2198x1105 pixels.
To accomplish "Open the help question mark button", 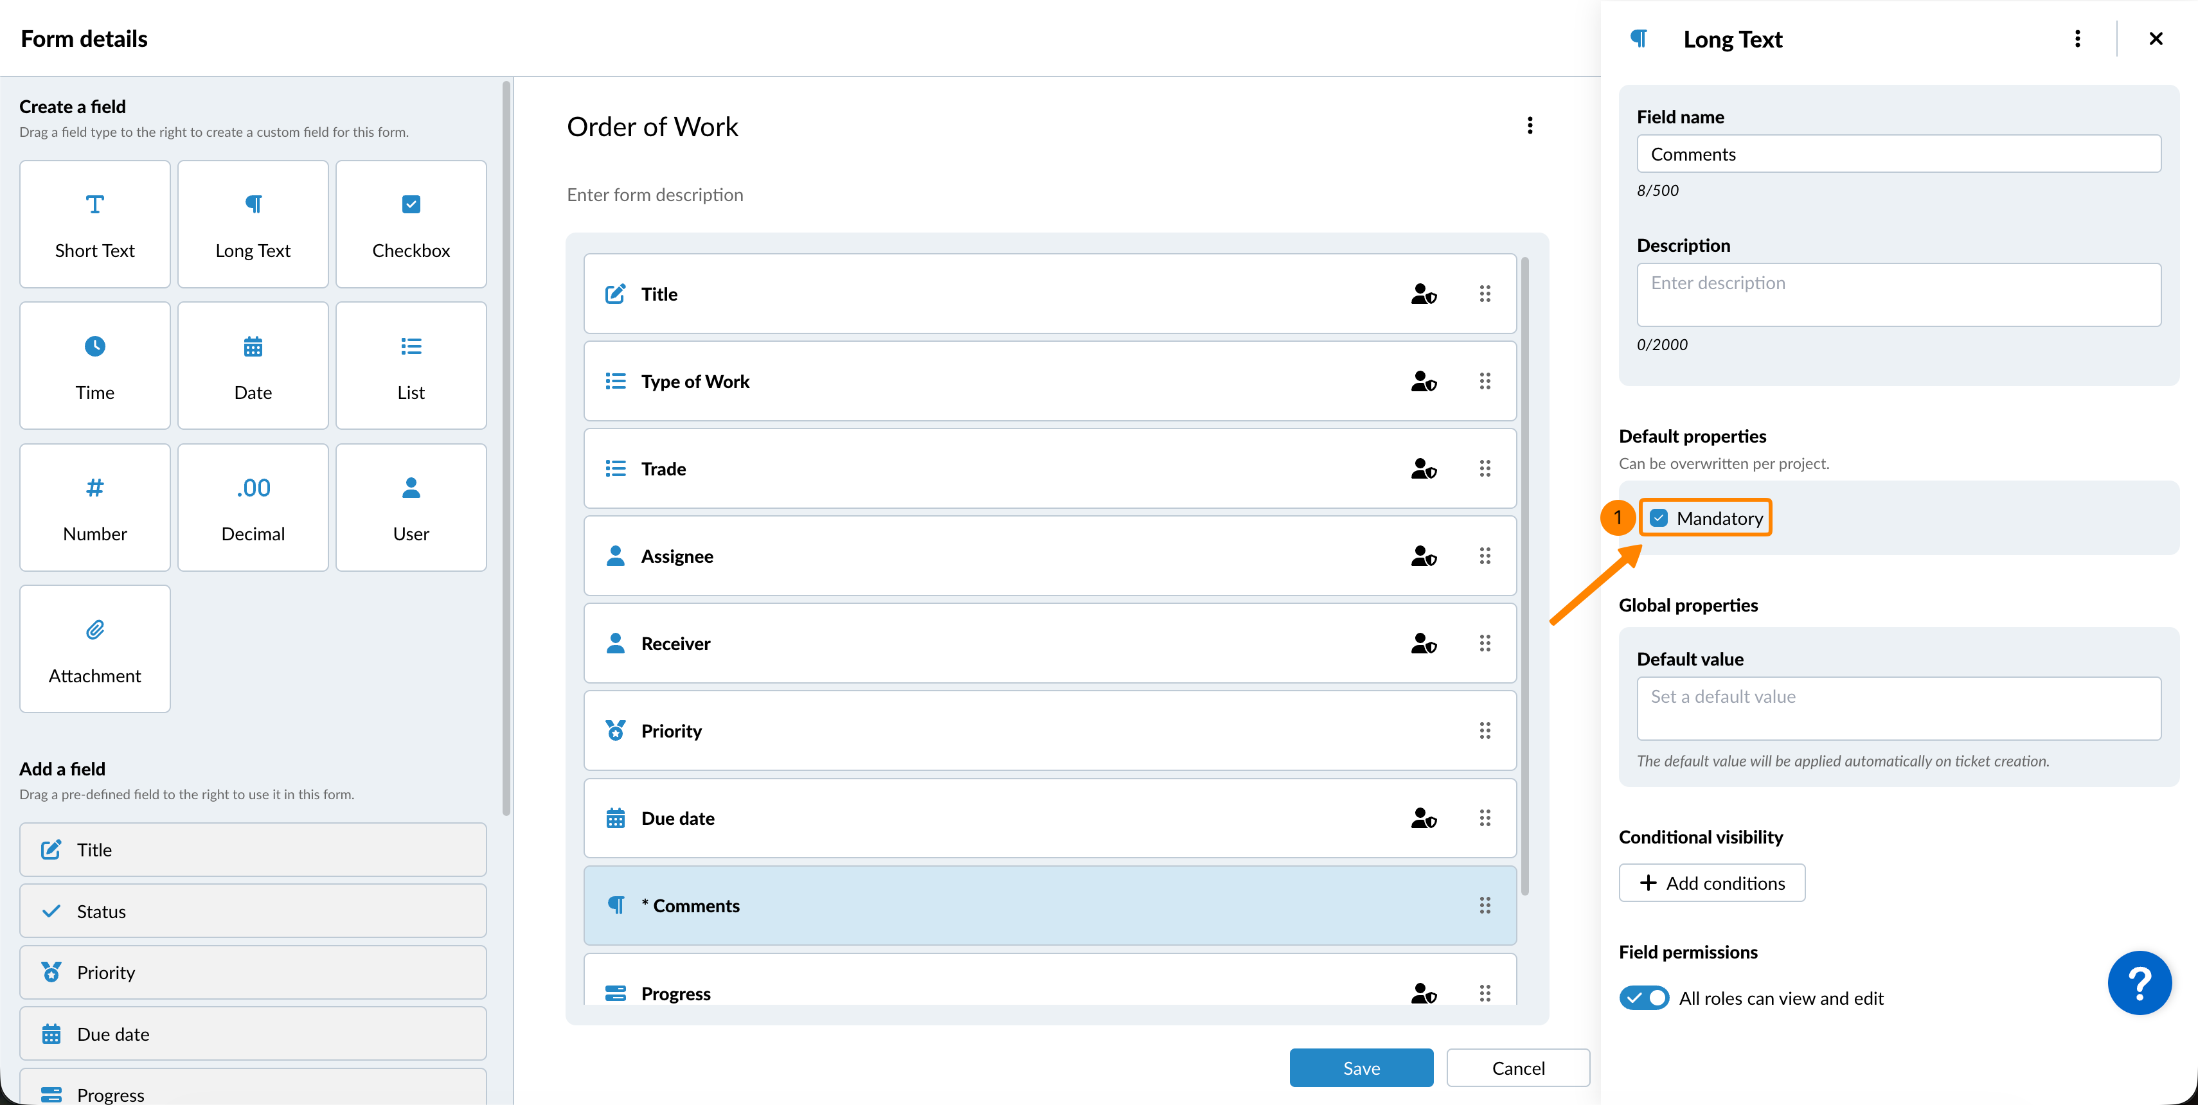I will (2139, 983).
